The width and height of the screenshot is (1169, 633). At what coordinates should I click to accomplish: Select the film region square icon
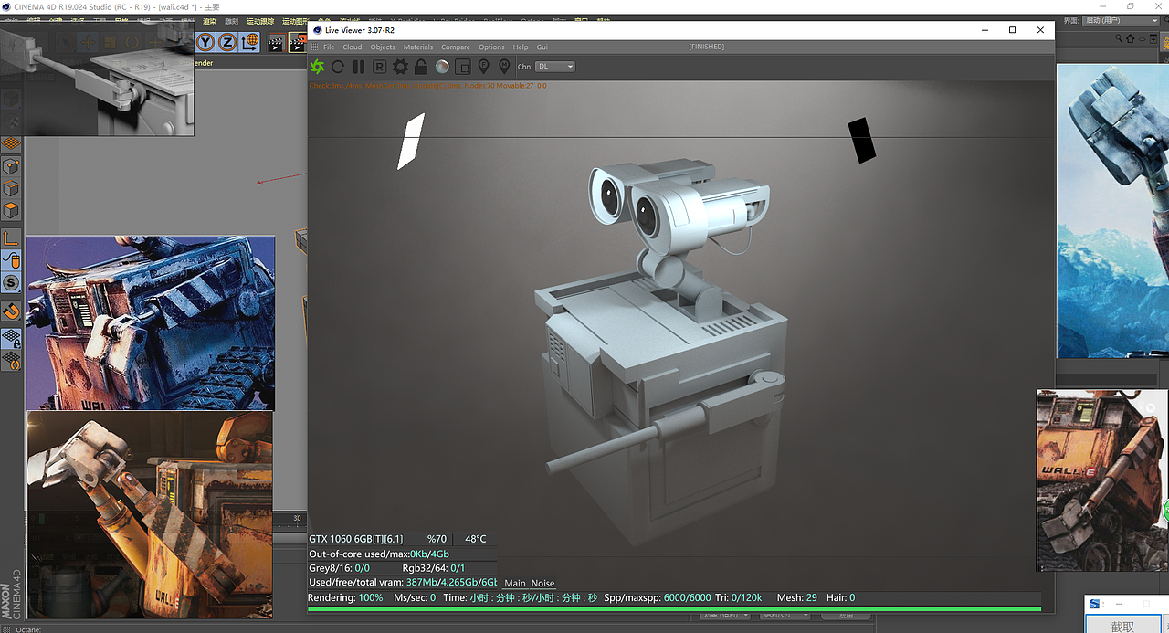[463, 66]
